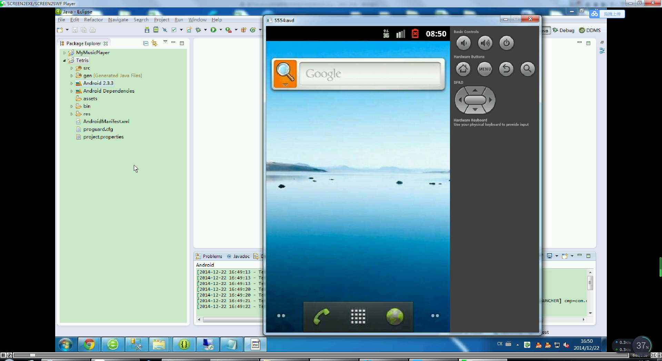
Task: Open the Phone app in emulator dock
Action: [x=322, y=316]
